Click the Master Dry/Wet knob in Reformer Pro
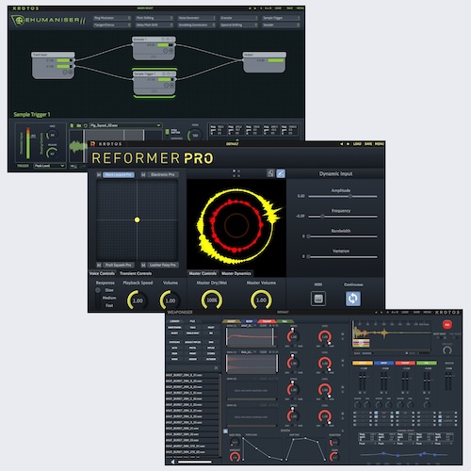The image size is (471, 471). click(x=212, y=300)
